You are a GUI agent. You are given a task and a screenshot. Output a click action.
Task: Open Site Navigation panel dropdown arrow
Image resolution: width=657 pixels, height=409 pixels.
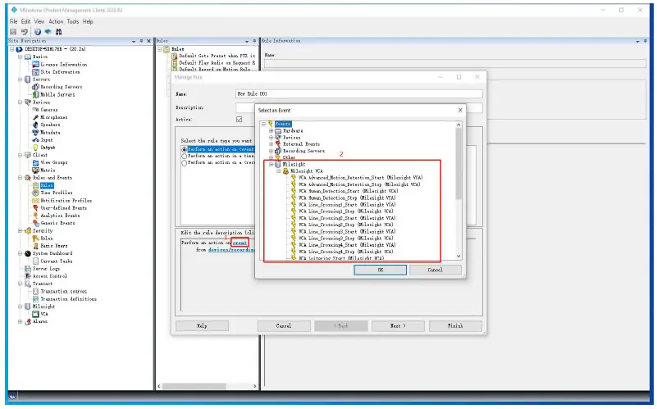(x=134, y=41)
